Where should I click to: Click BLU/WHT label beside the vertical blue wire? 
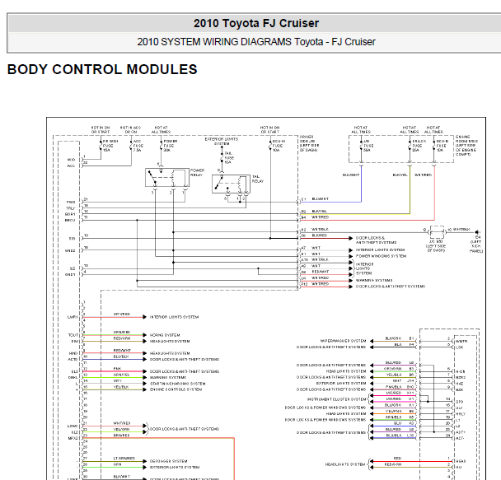pyautogui.click(x=350, y=175)
